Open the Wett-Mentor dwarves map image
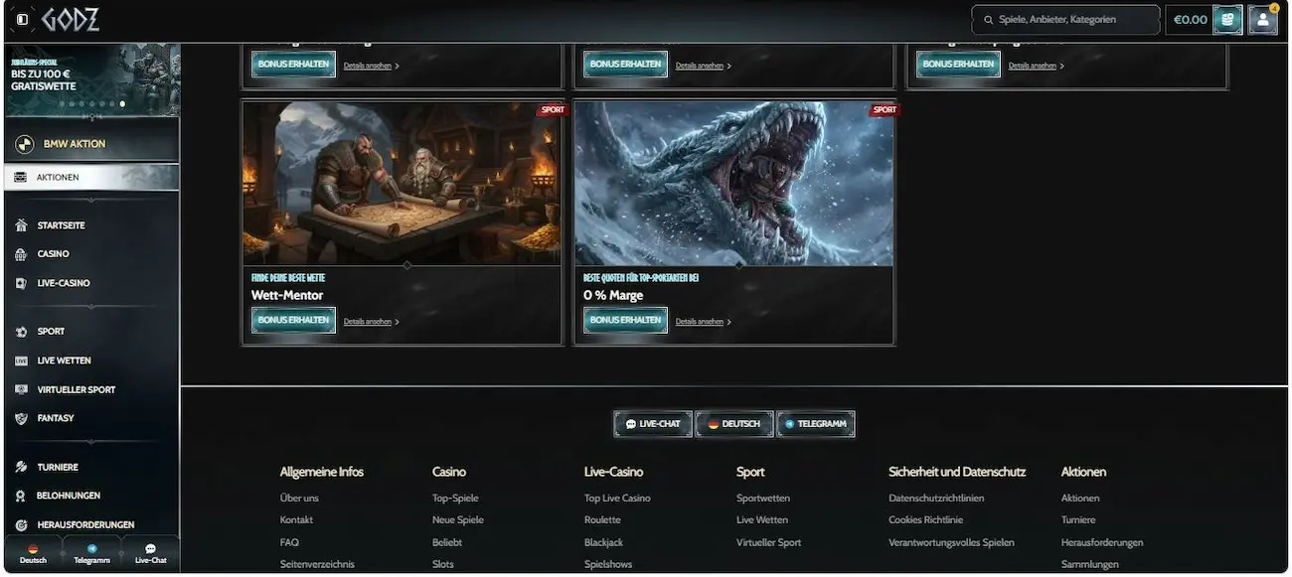Viewport: 1292px width, 577px height. click(403, 184)
